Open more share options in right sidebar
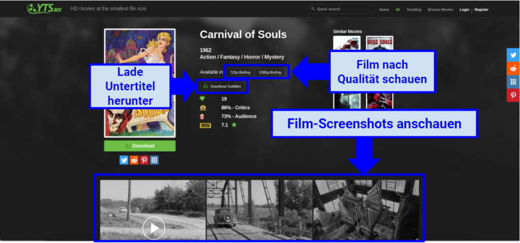This screenshot has height=243, width=520. 513,82
